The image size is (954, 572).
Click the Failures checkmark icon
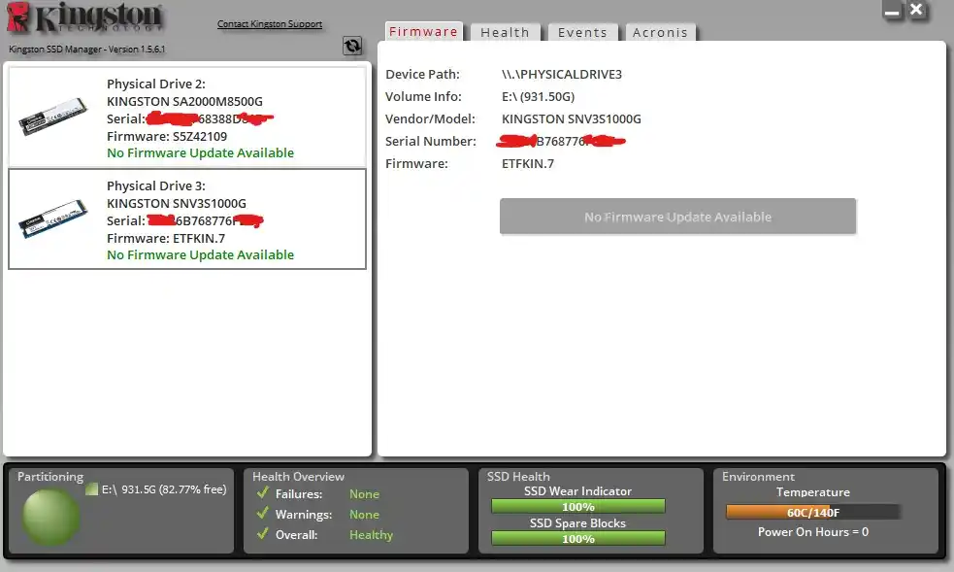pos(263,493)
